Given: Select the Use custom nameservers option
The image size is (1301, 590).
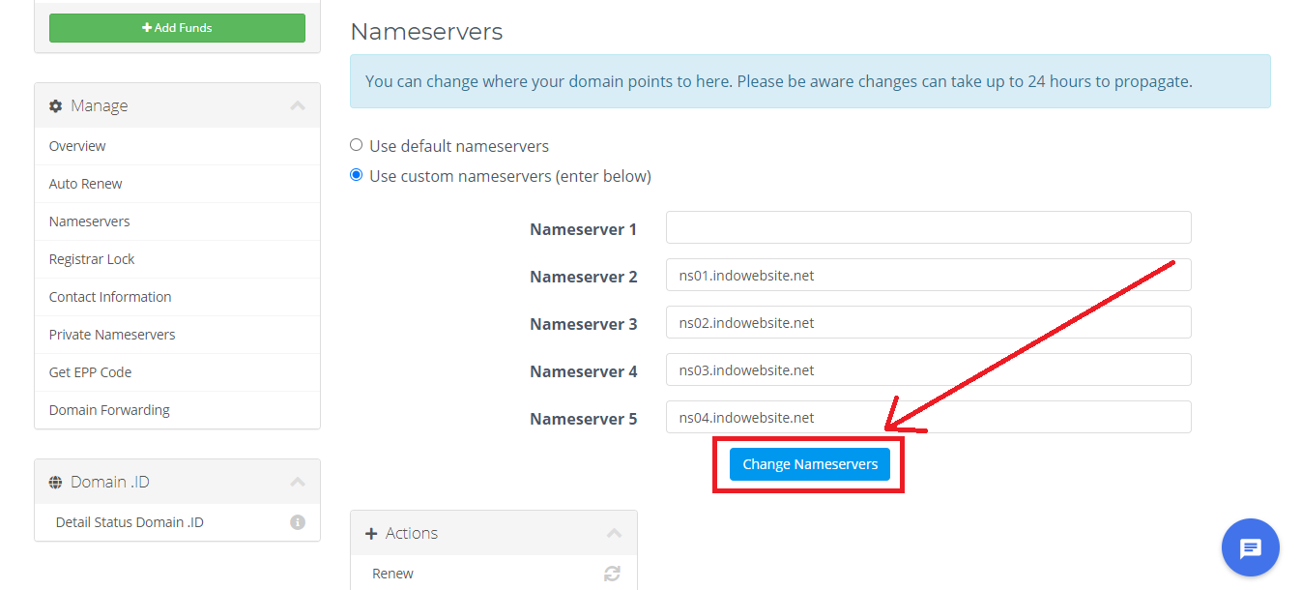Looking at the screenshot, I should [356, 175].
